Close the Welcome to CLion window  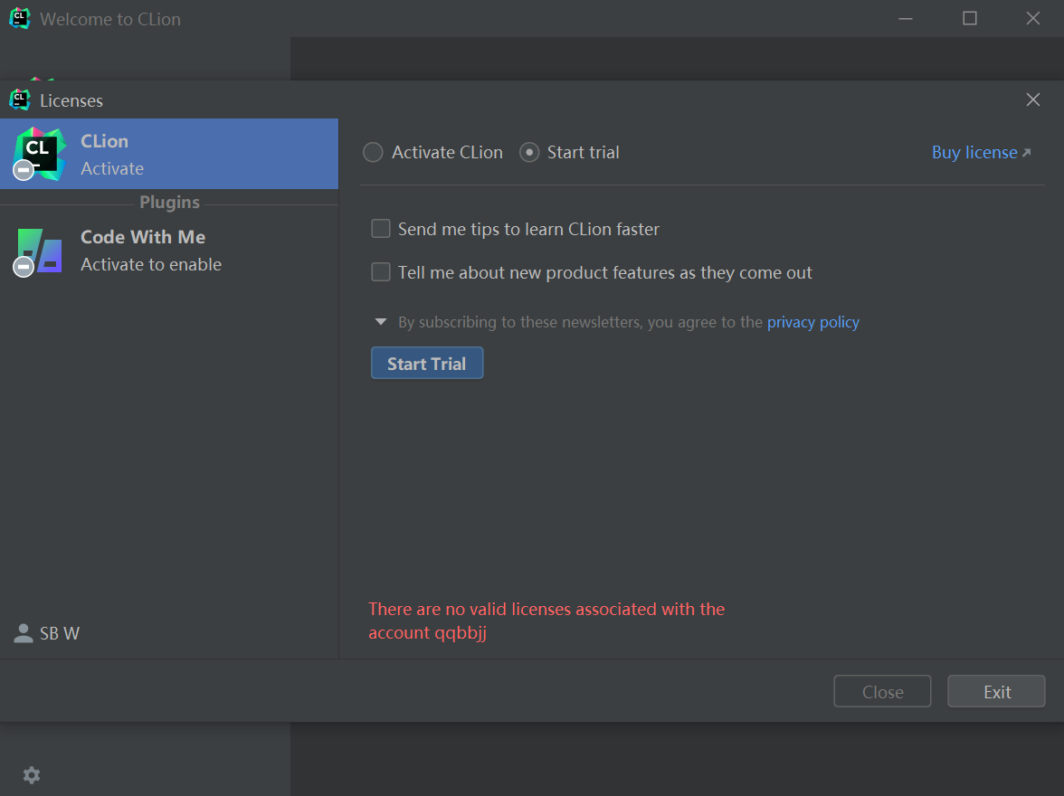[x=1033, y=18]
